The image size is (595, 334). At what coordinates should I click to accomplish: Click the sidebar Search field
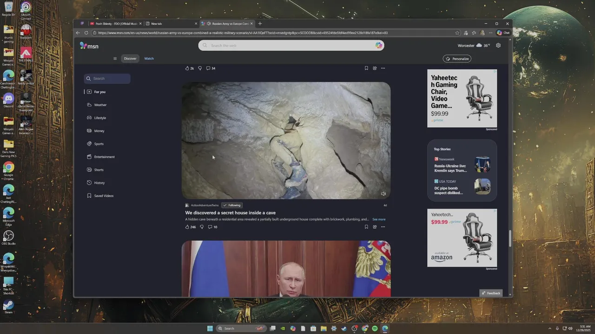[x=107, y=78]
